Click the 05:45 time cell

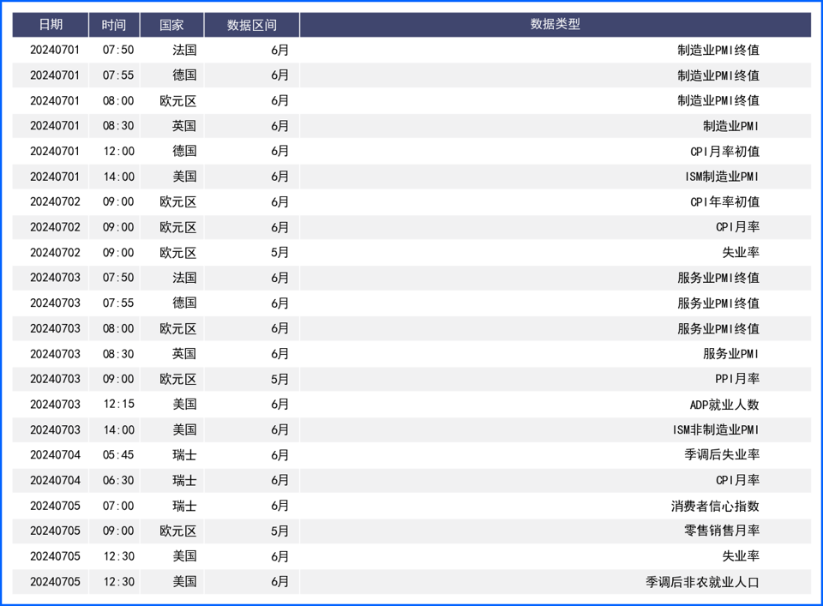tap(118, 455)
